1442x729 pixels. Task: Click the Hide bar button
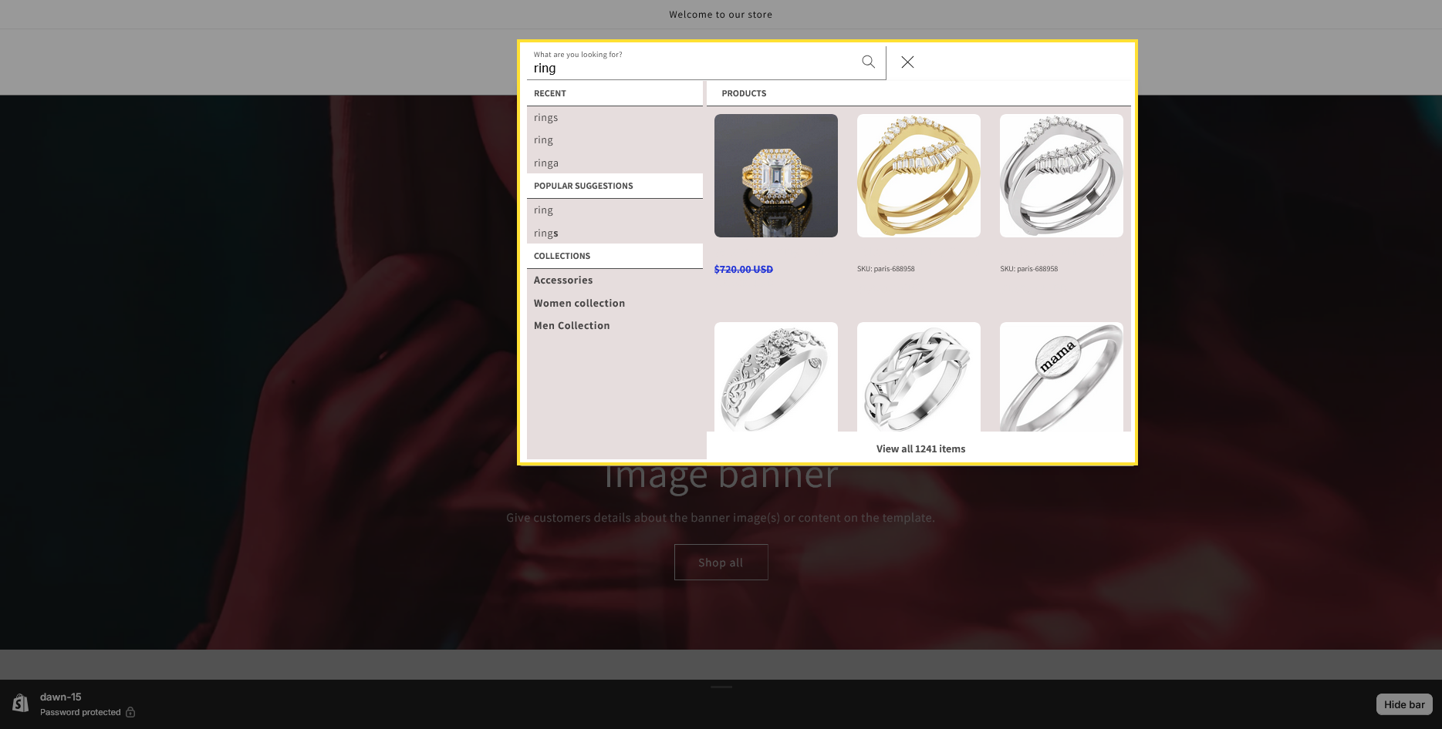(1403, 704)
